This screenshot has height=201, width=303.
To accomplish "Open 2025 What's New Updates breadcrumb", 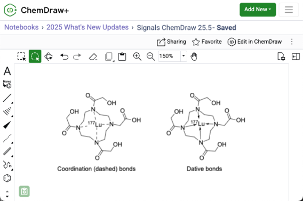I will pos(87,27).
